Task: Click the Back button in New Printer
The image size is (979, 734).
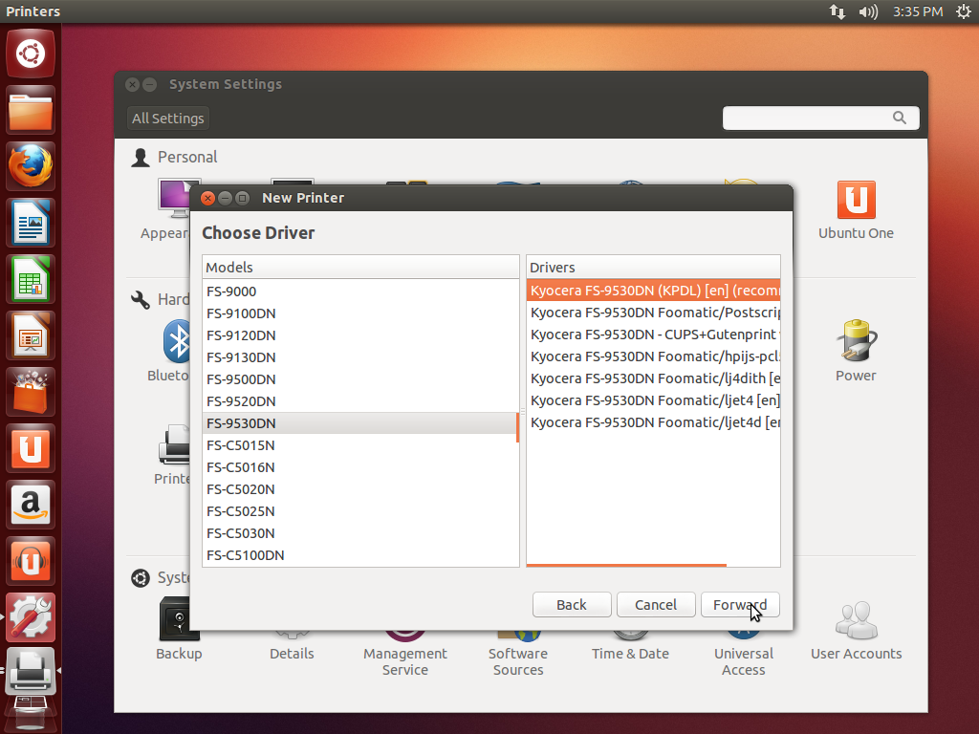Action: pyautogui.click(x=572, y=605)
